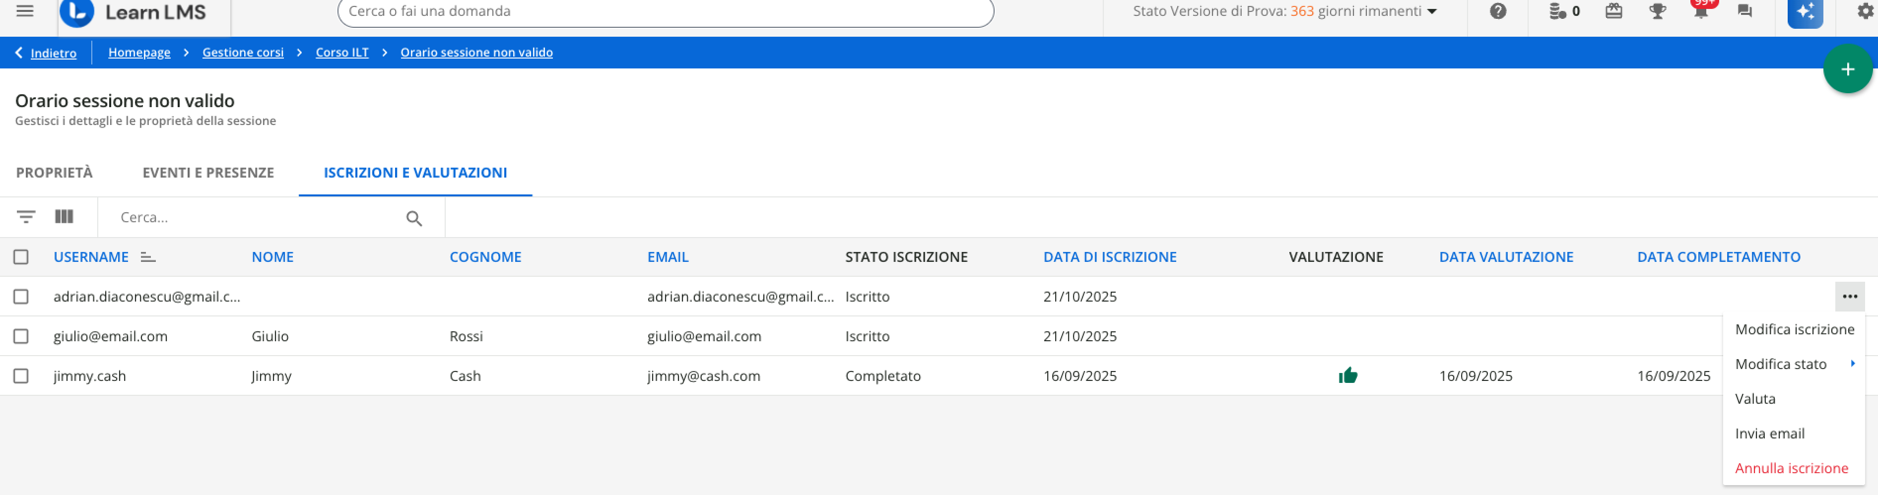1878x495 pixels.
Task: Click the help question mark icon
Action: point(1497,11)
